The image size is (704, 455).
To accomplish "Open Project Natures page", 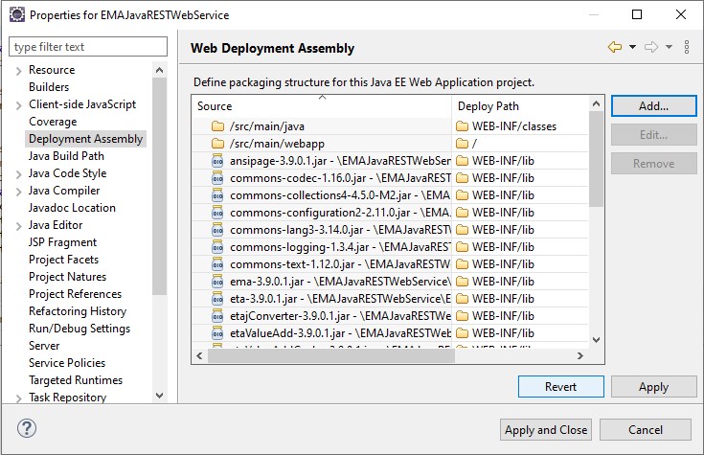I will (68, 277).
